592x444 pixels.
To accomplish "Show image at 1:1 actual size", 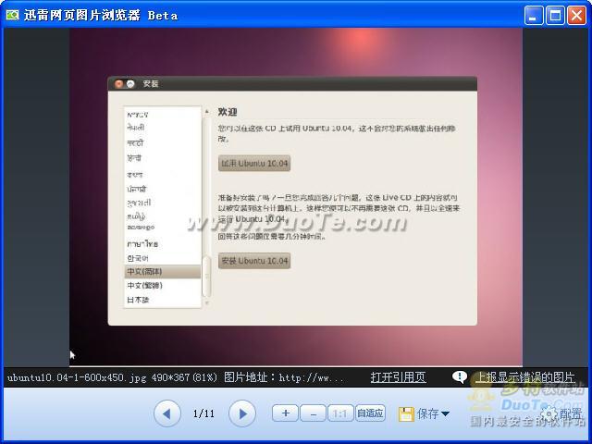I will point(340,413).
